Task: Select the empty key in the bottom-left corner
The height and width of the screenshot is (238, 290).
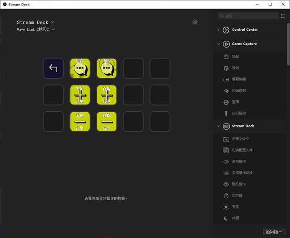Action: [x=53, y=122]
